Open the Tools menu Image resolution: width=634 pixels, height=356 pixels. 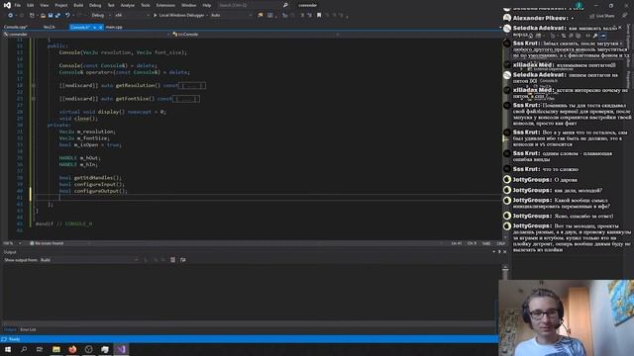click(146, 5)
